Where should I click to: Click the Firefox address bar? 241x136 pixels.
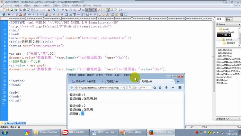99,87
